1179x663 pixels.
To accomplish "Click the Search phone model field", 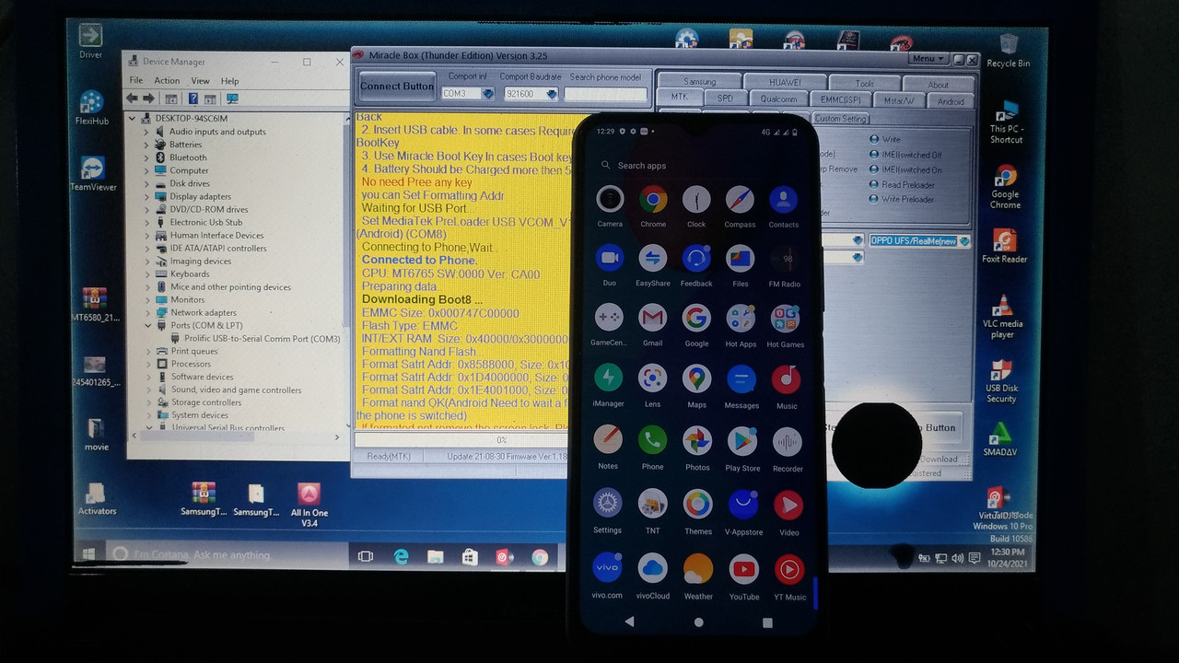I will [x=606, y=94].
